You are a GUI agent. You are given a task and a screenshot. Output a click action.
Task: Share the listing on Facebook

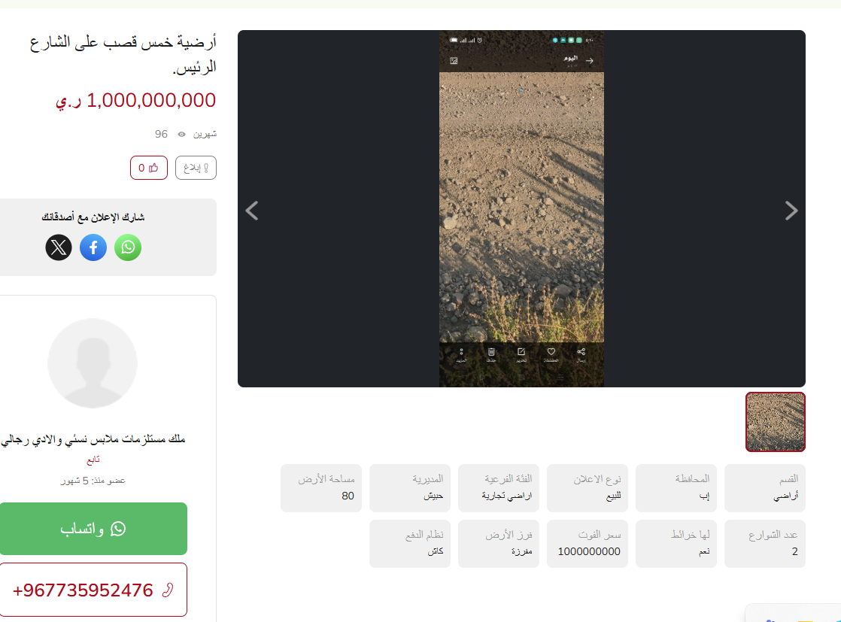[93, 247]
